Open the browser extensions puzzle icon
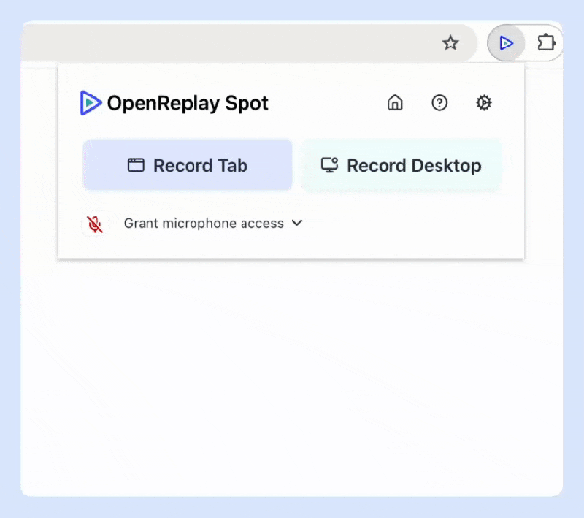The width and height of the screenshot is (584, 518). coord(546,42)
